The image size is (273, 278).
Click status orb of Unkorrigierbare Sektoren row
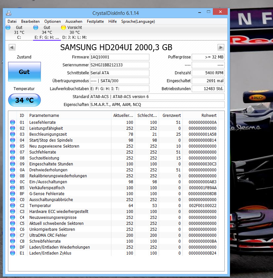pyautogui.click(x=13, y=229)
